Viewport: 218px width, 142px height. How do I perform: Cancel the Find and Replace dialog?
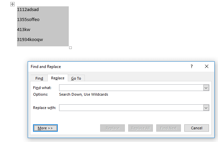(197, 128)
